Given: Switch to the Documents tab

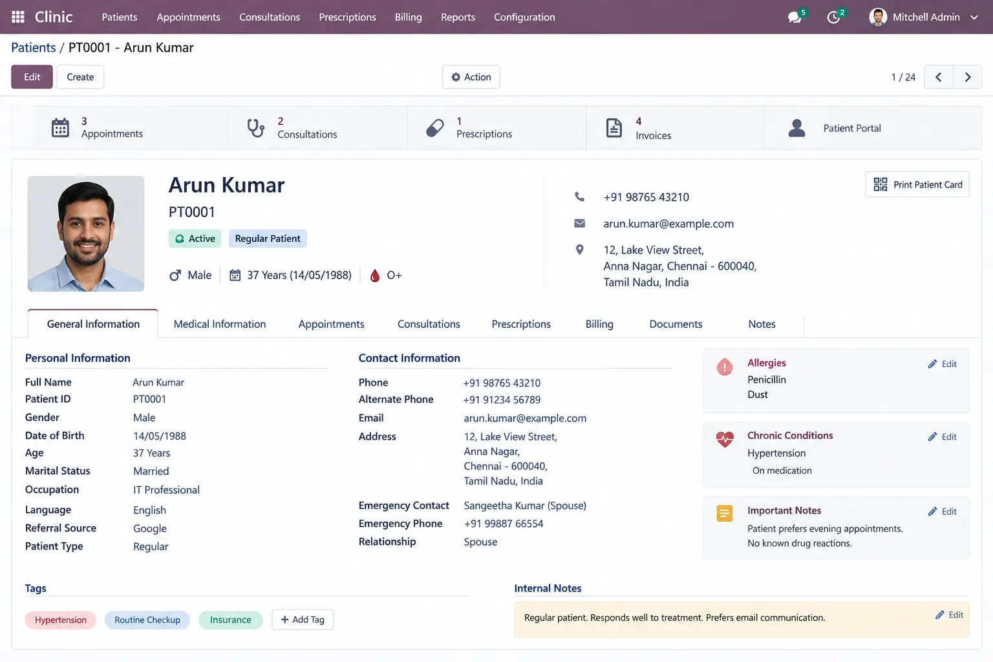Looking at the screenshot, I should pyautogui.click(x=676, y=324).
